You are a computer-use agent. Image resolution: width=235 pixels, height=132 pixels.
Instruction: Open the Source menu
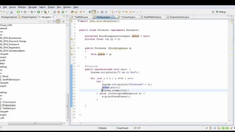tap(12, 7)
